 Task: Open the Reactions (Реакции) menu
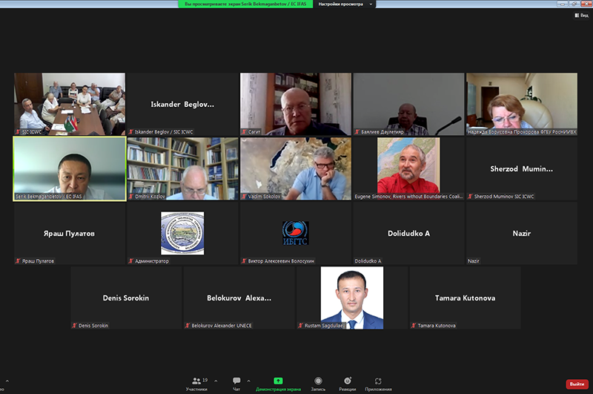[347, 383]
